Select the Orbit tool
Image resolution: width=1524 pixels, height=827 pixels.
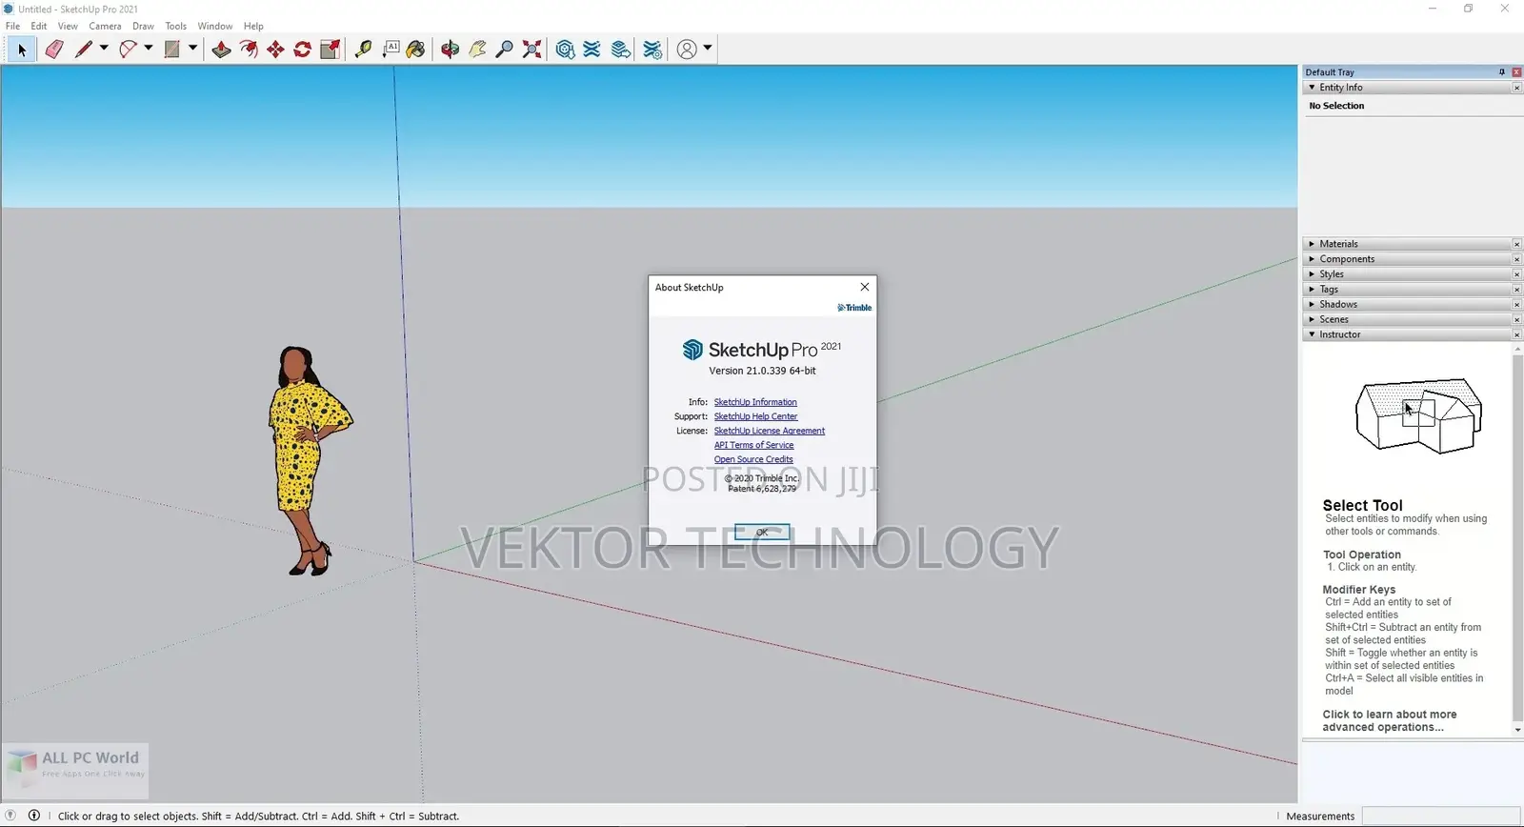pos(450,50)
